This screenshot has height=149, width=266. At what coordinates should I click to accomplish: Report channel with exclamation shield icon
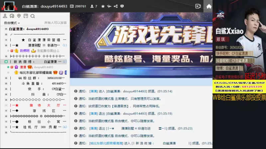pos(122,6)
